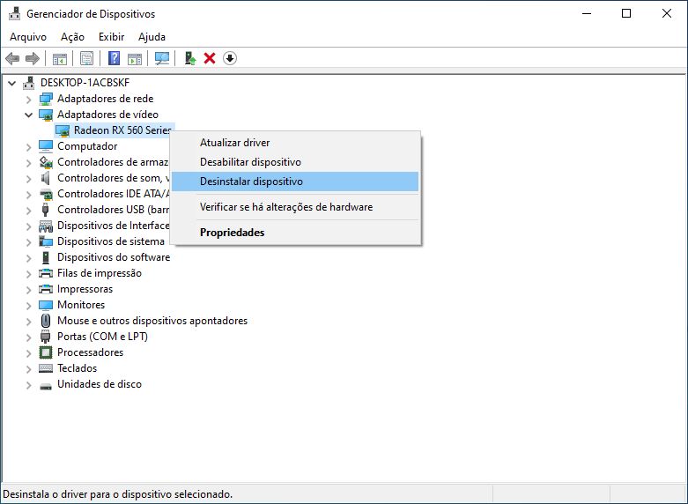Select Dispositivos do software label
This screenshot has width=688, height=504.
[x=114, y=257]
